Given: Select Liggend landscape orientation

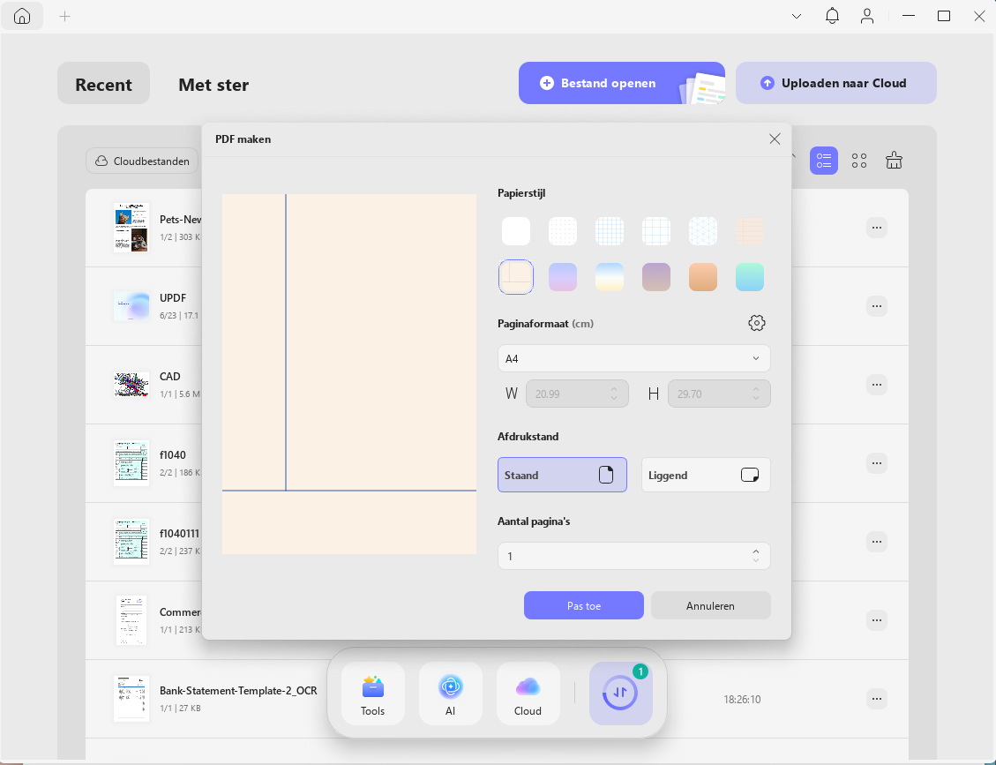Looking at the screenshot, I should 706,475.
